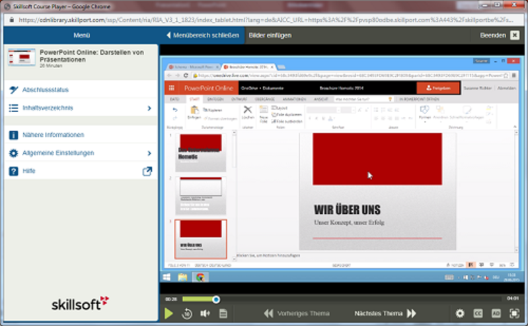528x326 pixels.
Task: Select the ÜBERGÄNGE ribbon tab in video
Action: click(x=265, y=99)
